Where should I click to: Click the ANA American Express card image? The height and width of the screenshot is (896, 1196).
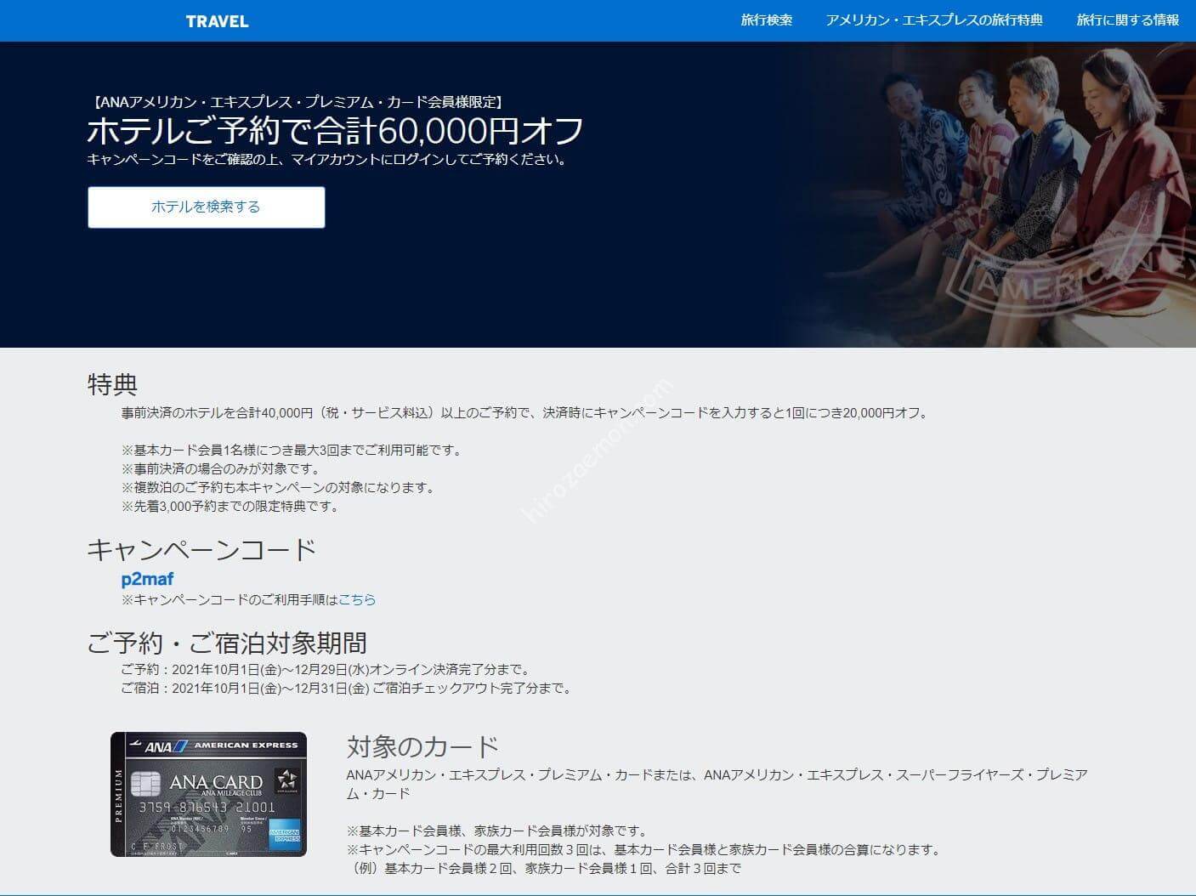click(x=208, y=794)
